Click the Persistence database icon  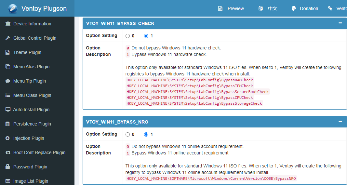pos(7,124)
